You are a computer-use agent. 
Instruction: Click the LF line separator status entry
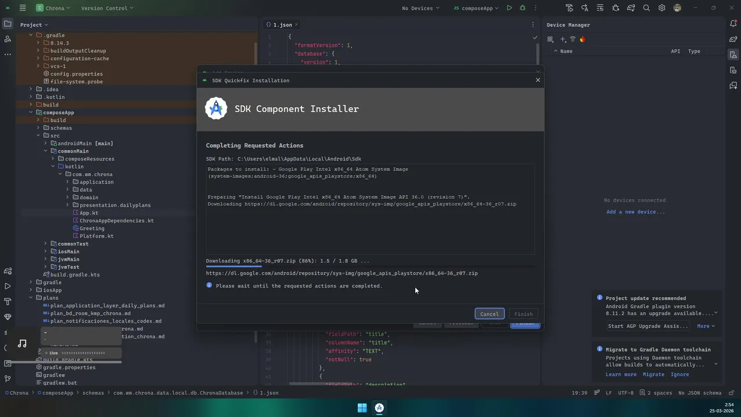coord(608,393)
